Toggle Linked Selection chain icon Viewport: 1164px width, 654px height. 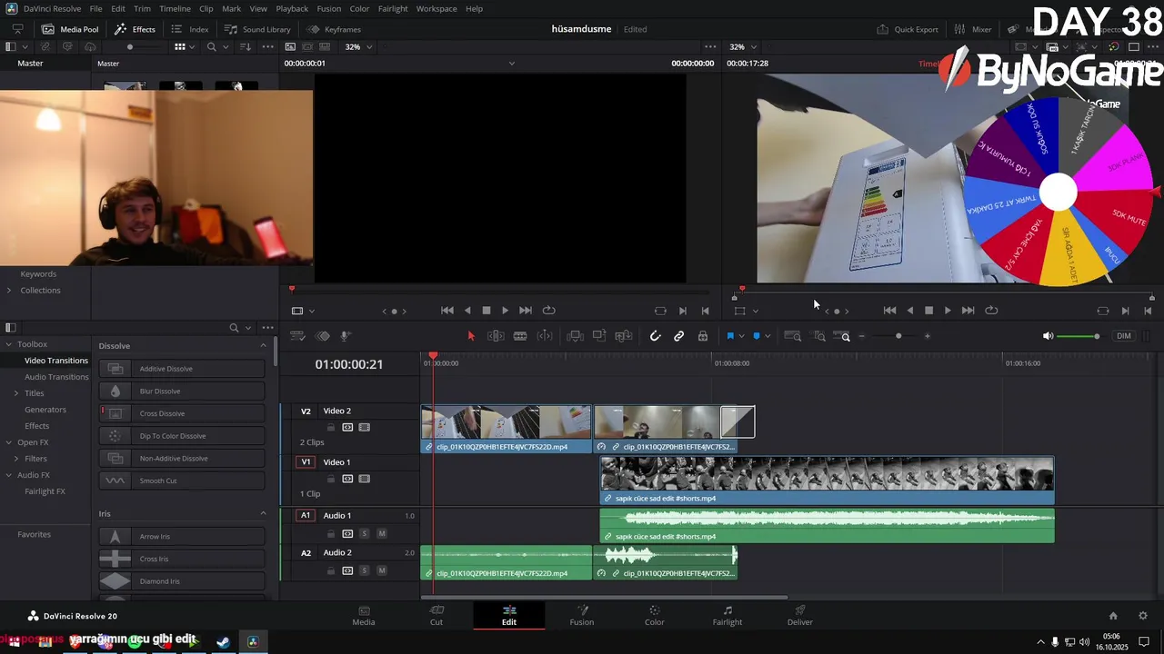tap(678, 336)
